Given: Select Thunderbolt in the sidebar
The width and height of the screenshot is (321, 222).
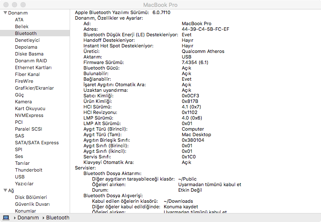Looking at the screenshot, I should coord(29,170).
